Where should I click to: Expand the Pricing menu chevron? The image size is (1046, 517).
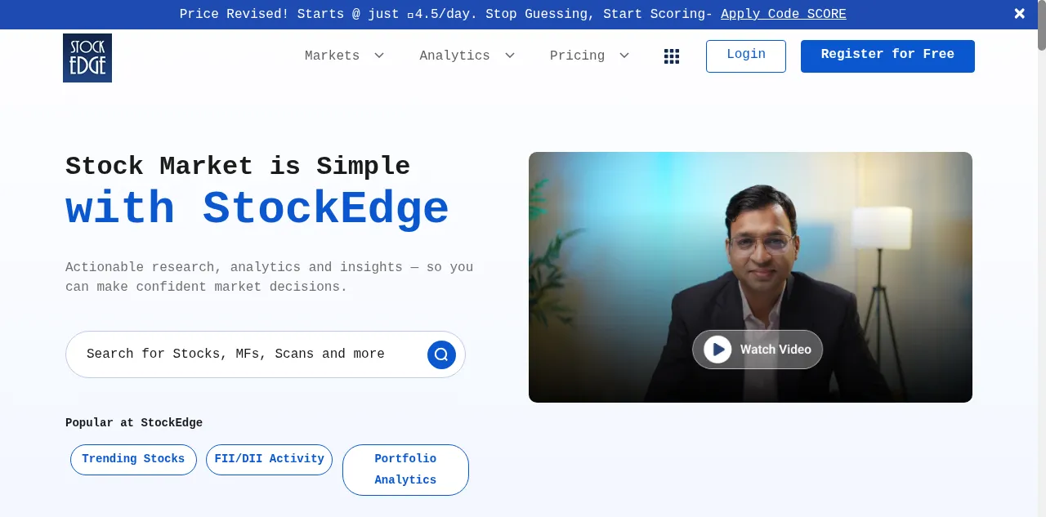(624, 56)
